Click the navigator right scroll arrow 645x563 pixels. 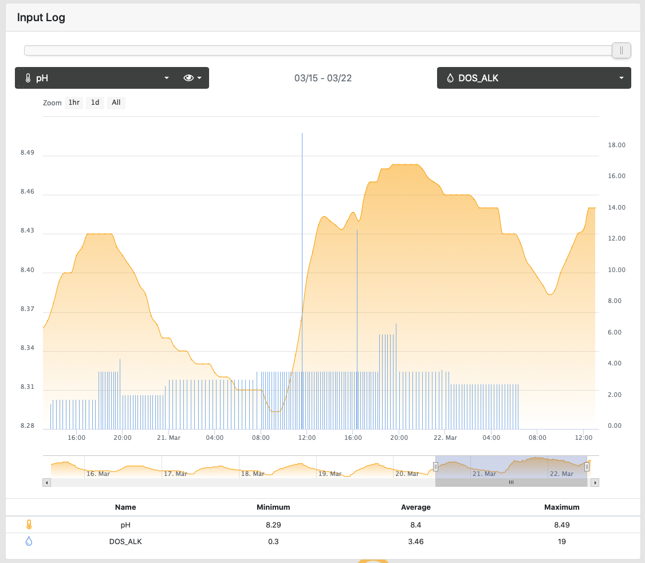tap(595, 482)
